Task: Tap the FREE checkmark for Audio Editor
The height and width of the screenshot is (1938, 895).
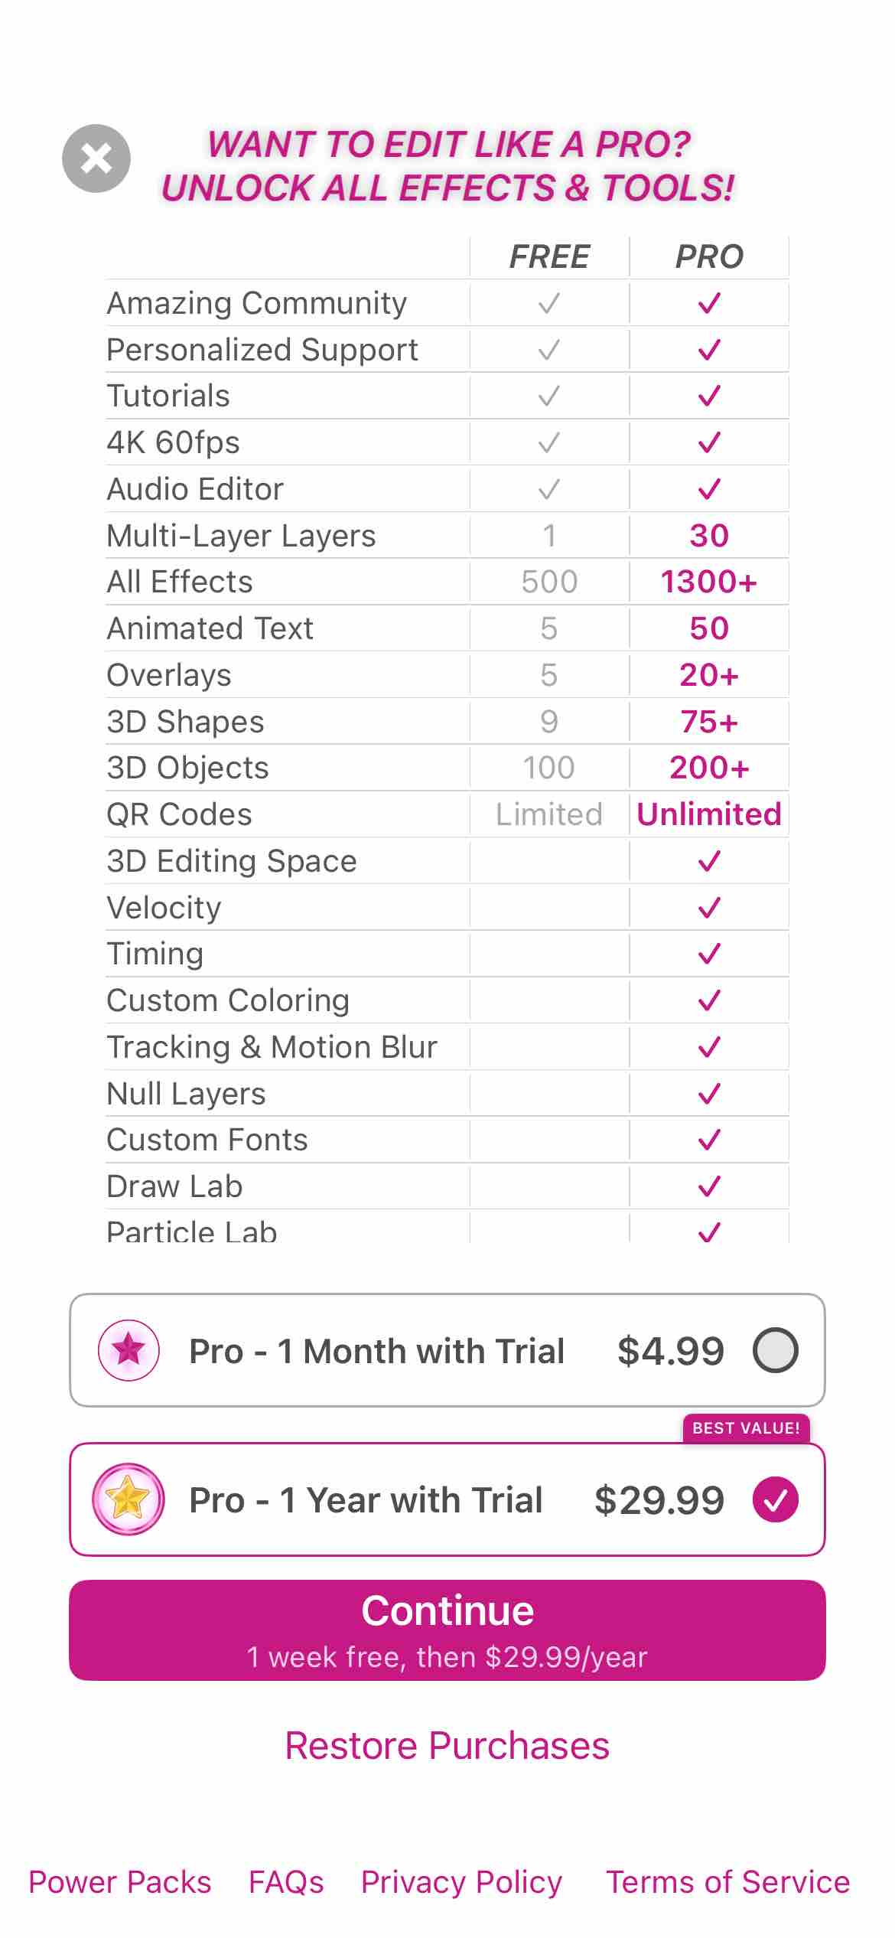Action: [x=549, y=489]
